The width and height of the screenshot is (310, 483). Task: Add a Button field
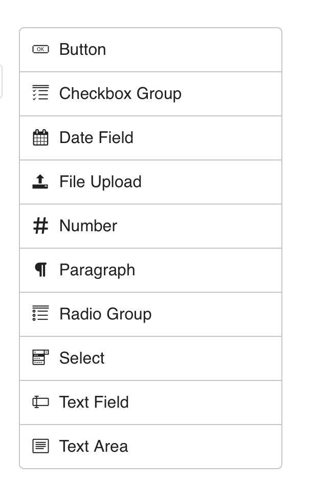click(x=150, y=50)
